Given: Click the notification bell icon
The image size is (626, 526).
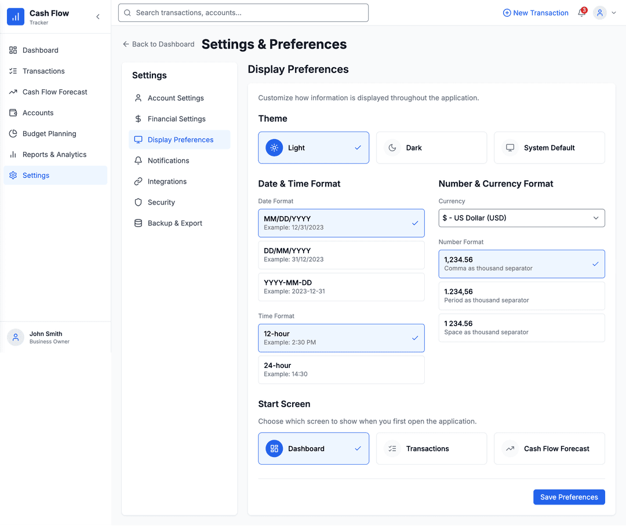Looking at the screenshot, I should pyautogui.click(x=581, y=13).
